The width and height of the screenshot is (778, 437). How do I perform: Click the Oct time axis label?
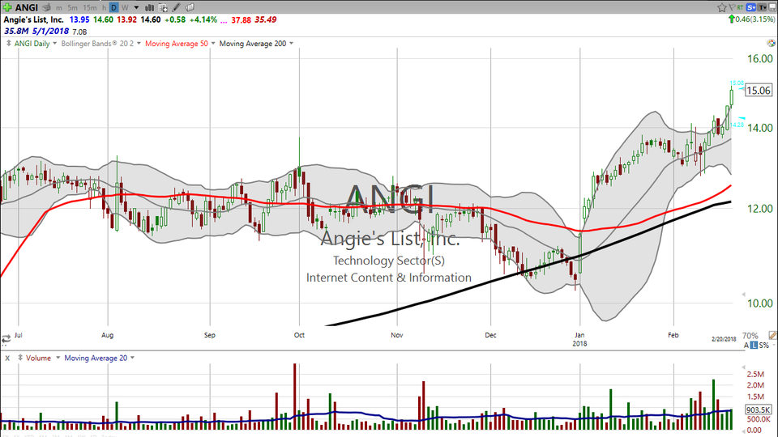[x=299, y=335]
